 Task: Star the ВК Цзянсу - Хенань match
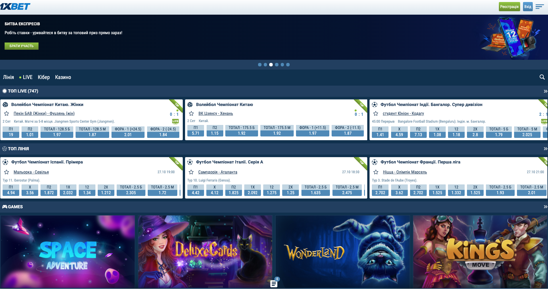[191, 113]
